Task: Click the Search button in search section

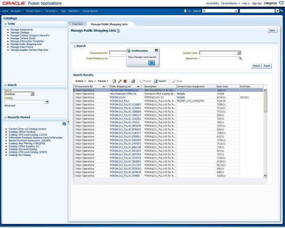Action: click(256, 65)
